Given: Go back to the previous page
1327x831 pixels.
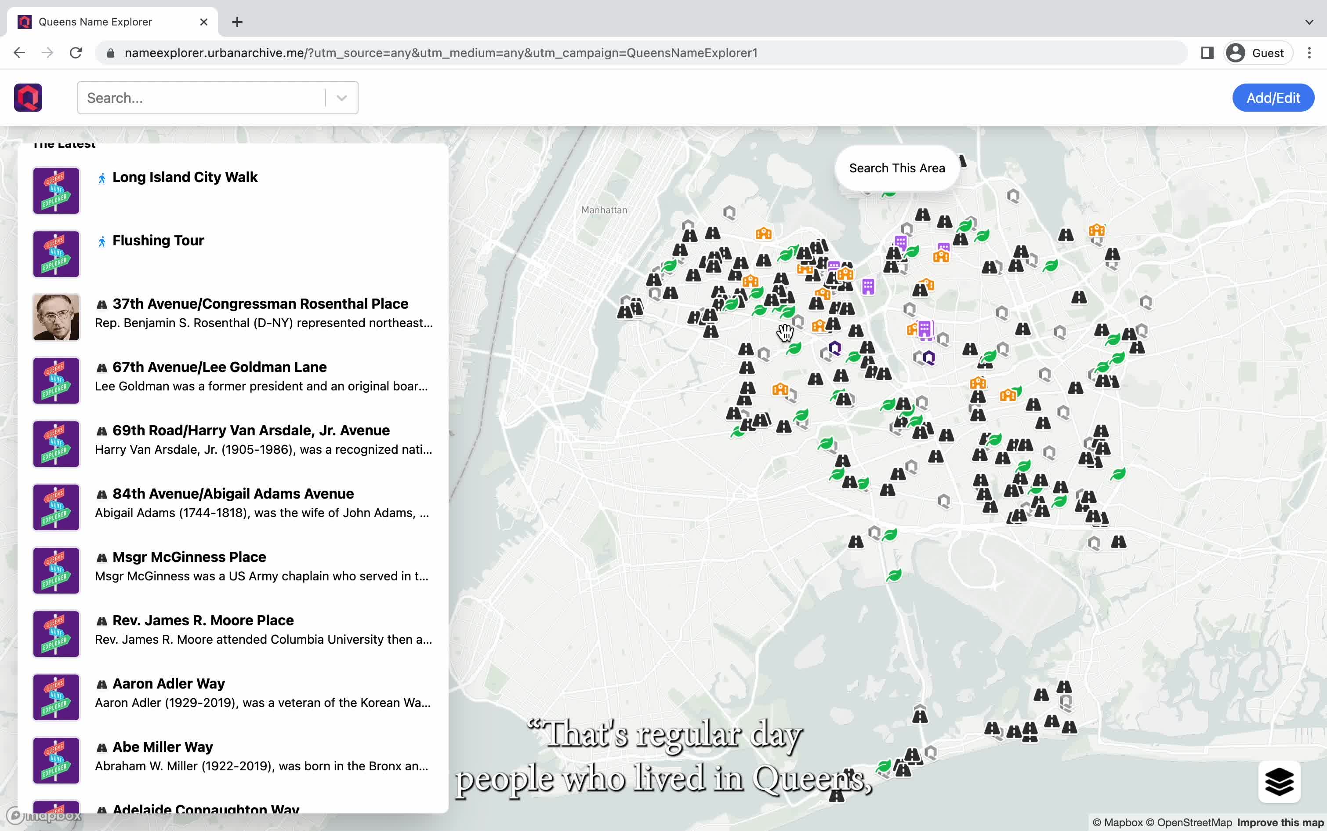Looking at the screenshot, I should tap(19, 53).
